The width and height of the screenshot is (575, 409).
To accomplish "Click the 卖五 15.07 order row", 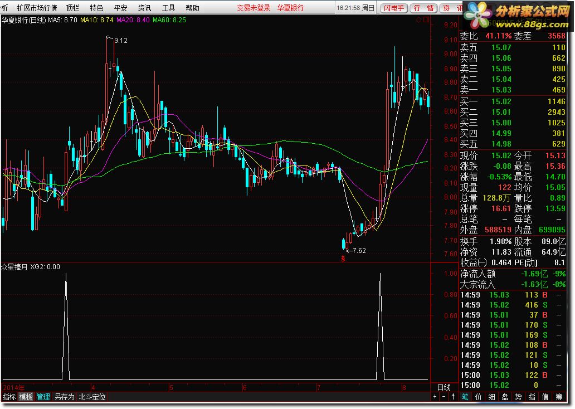I will (513, 47).
